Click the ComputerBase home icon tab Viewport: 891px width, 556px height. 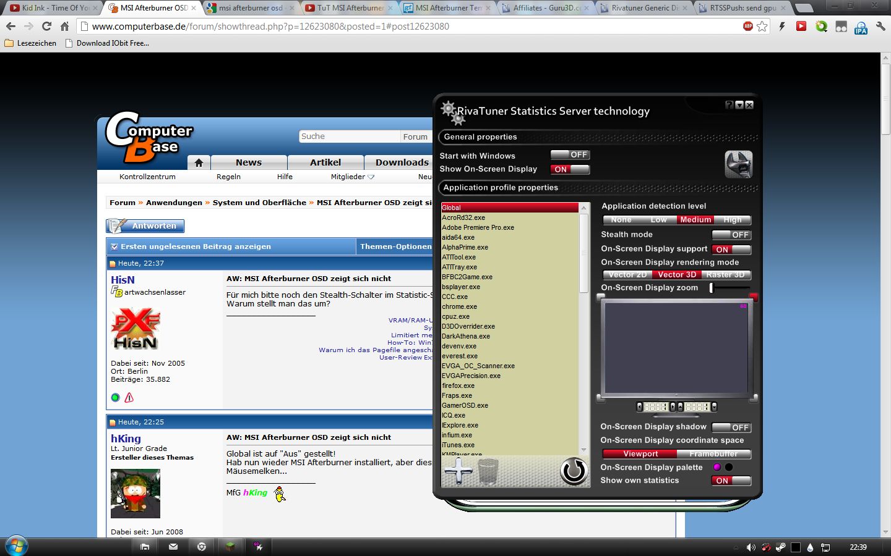coord(199,162)
